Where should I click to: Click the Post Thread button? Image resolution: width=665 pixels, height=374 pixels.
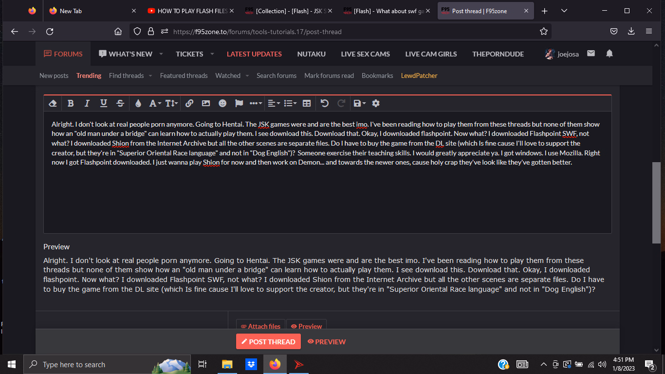(x=268, y=341)
